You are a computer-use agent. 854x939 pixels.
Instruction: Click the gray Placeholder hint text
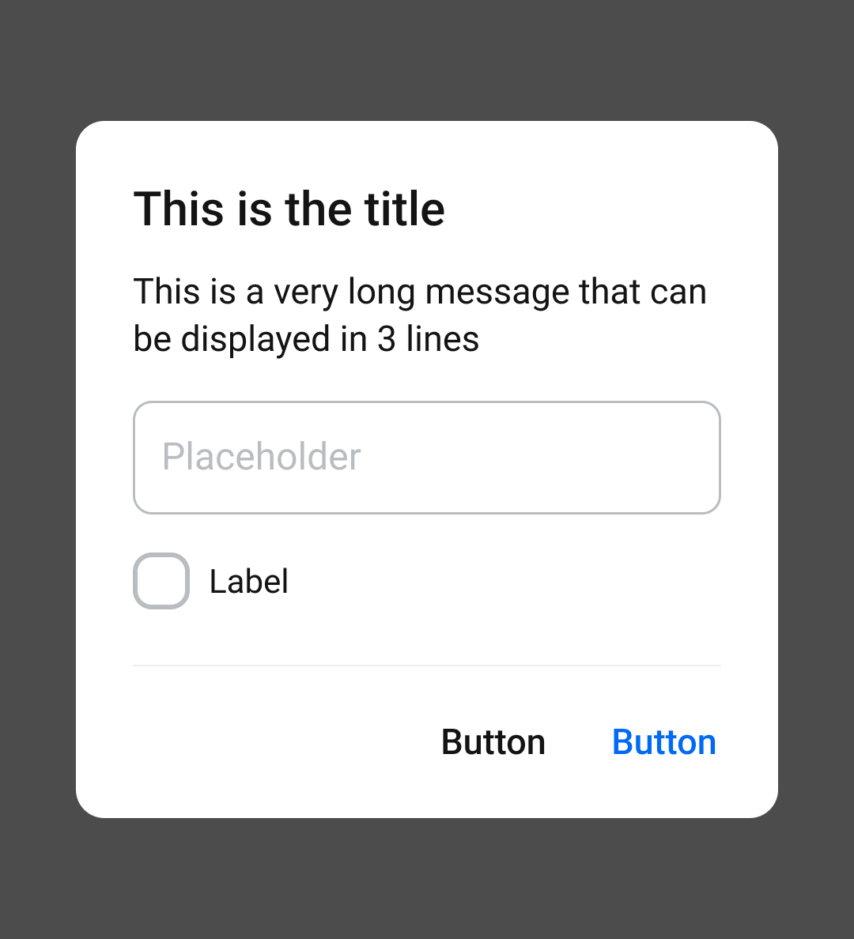262,457
